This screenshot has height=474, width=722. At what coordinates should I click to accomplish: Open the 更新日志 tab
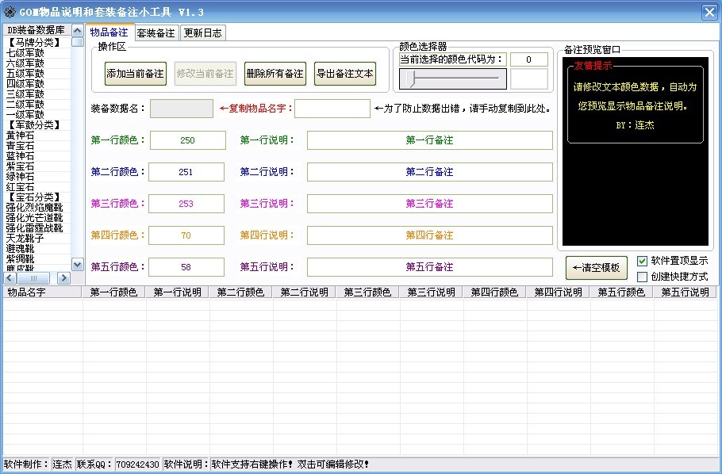202,33
